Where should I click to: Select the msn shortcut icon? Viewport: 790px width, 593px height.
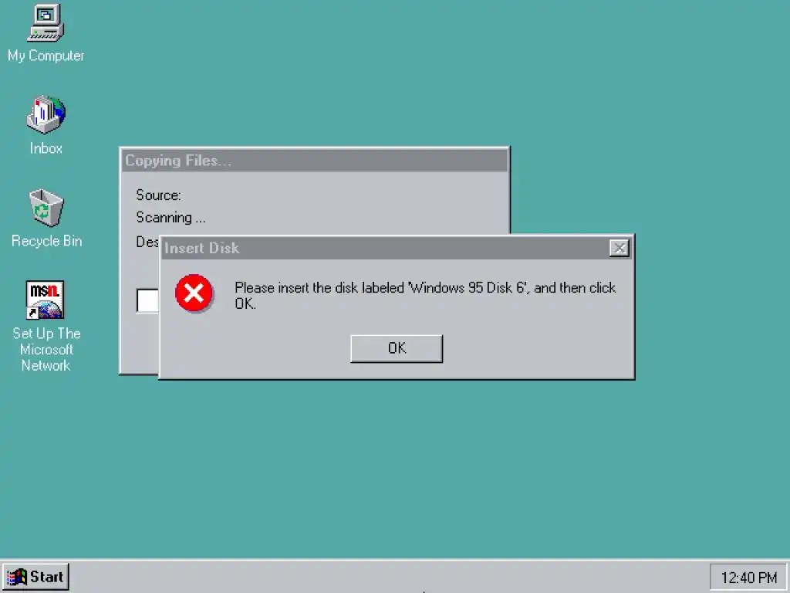[x=45, y=300]
